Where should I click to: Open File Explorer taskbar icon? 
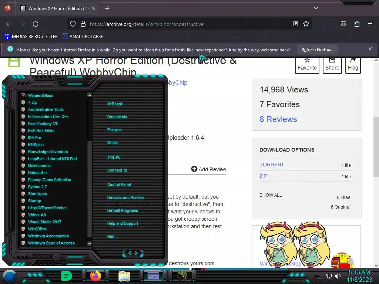[124, 276]
